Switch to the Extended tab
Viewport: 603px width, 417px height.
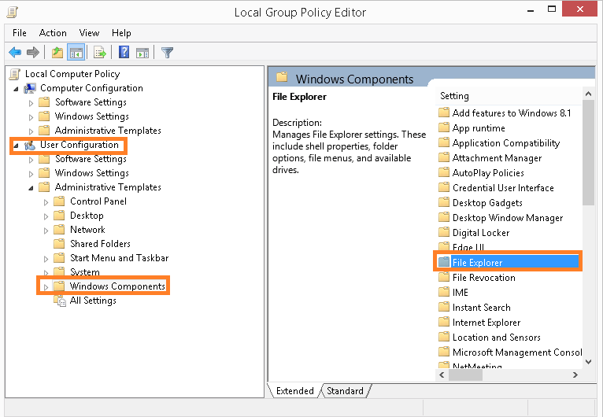pyautogui.click(x=294, y=390)
